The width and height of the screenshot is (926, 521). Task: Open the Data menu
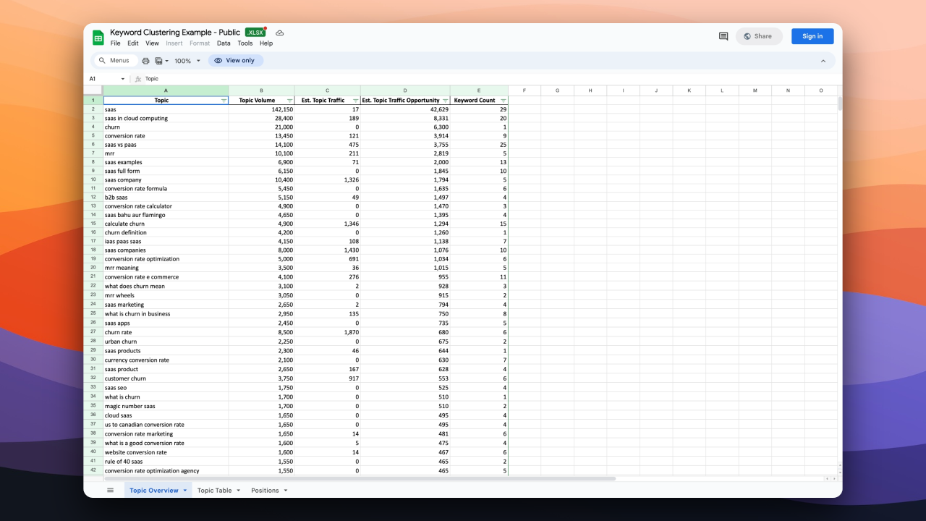tap(224, 43)
